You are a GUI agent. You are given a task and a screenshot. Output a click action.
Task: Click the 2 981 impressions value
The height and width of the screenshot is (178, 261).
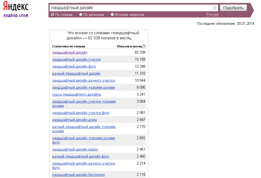click(x=141, y=113)
